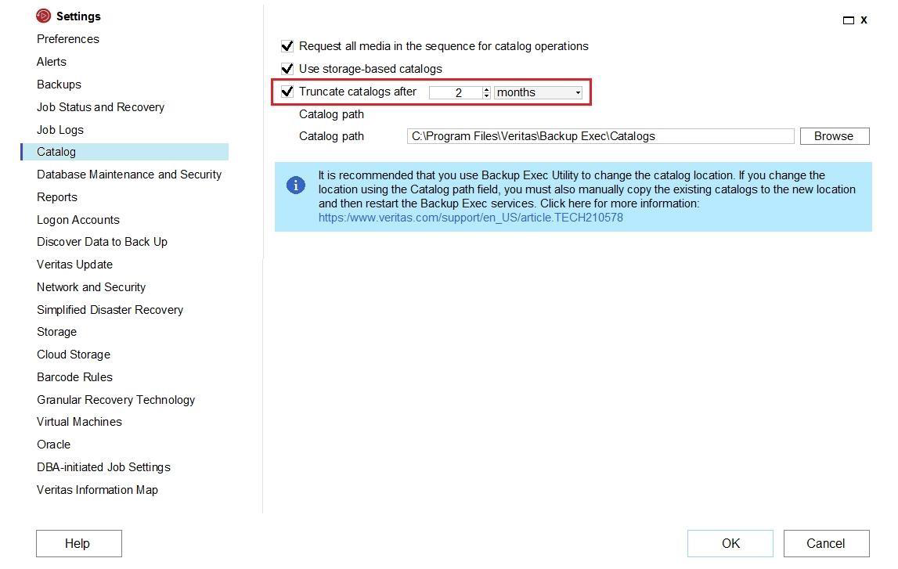Click the maximize window icon

point(848,20)
